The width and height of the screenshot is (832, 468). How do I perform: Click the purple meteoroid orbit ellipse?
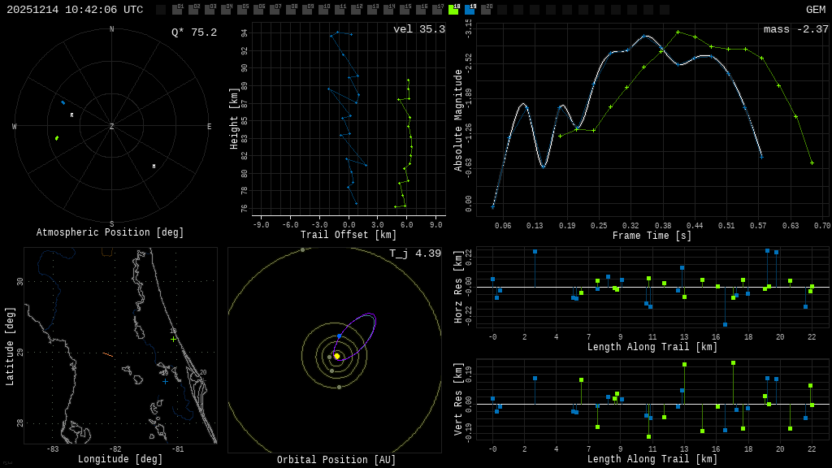coord(354,336)
